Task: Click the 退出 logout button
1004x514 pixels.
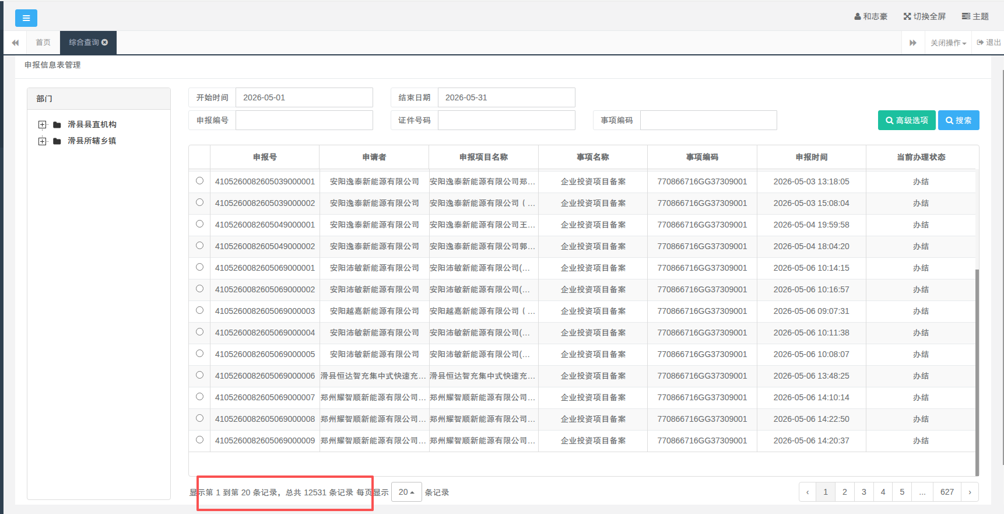Action: pyautogui.click(x=989, y=43)
